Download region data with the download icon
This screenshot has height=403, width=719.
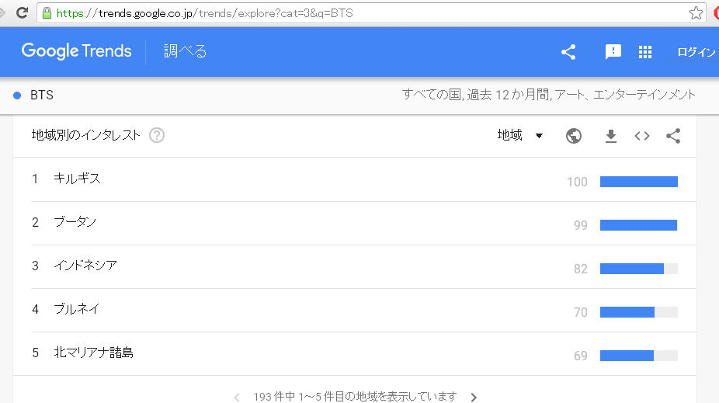click(x=611, y=136)
